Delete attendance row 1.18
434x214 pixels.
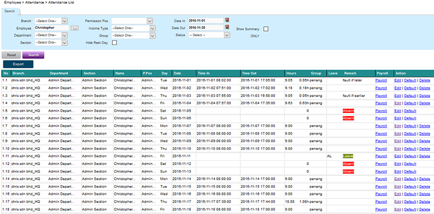425,209
